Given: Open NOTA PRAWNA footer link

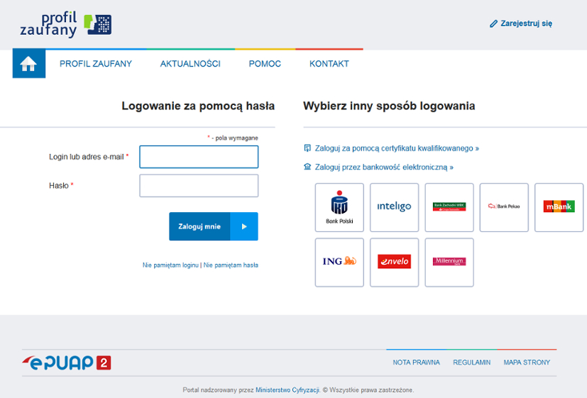Looking at the screenshot, I should pos(416,363).
